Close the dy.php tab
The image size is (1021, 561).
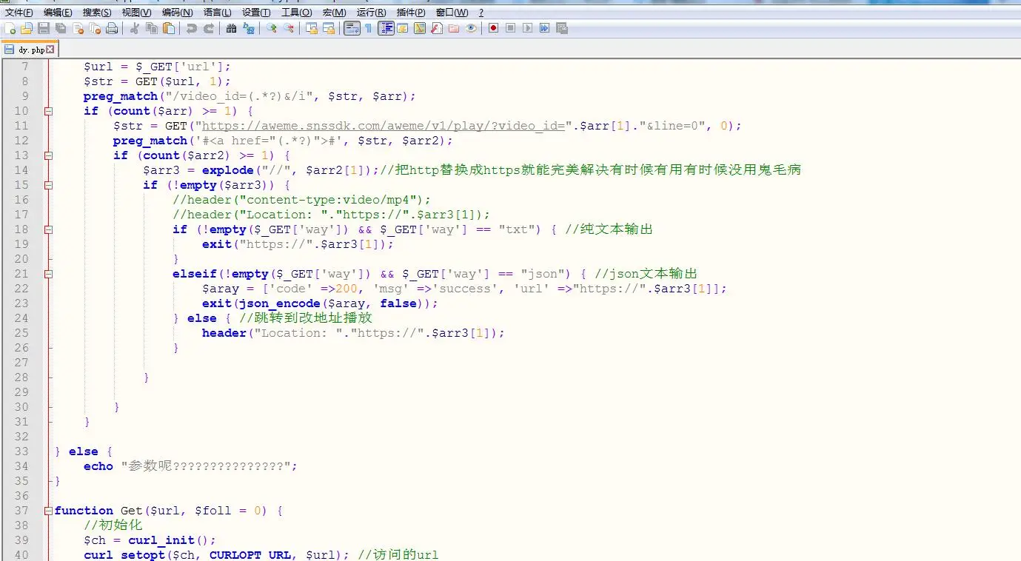click(50, 50)
